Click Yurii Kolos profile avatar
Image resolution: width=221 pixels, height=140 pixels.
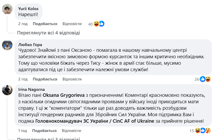7,9
